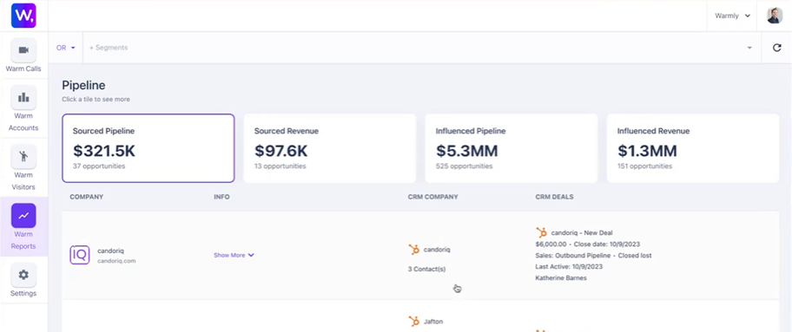Click the Warm Reports label

[x=23, y=240]
